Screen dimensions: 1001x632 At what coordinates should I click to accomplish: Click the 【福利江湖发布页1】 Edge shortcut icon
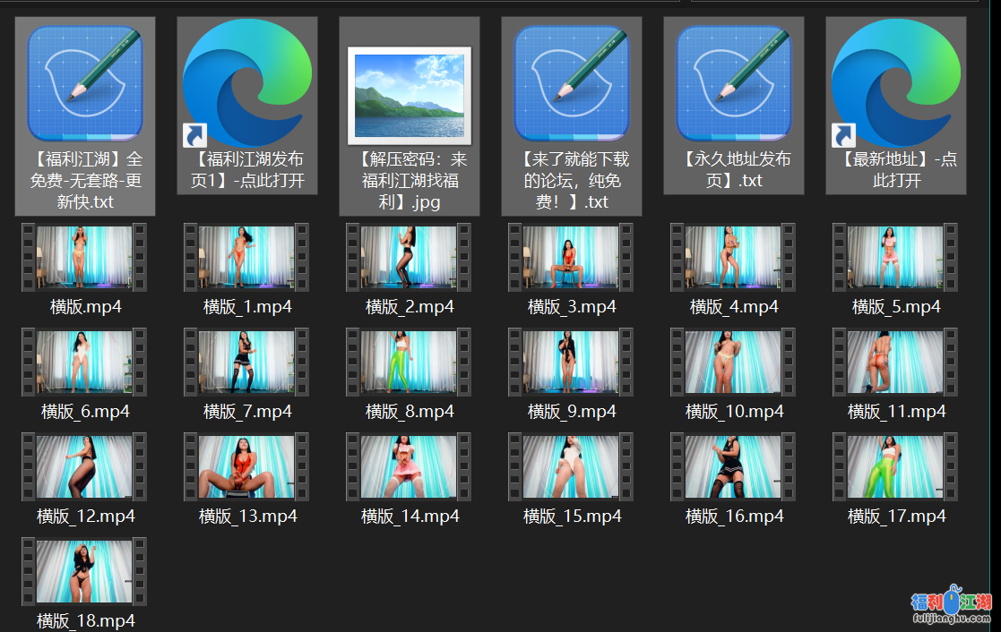pos(247,83)
